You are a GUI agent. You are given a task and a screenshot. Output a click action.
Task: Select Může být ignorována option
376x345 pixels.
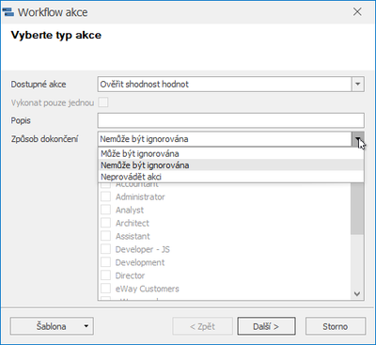tap(231, 153)
